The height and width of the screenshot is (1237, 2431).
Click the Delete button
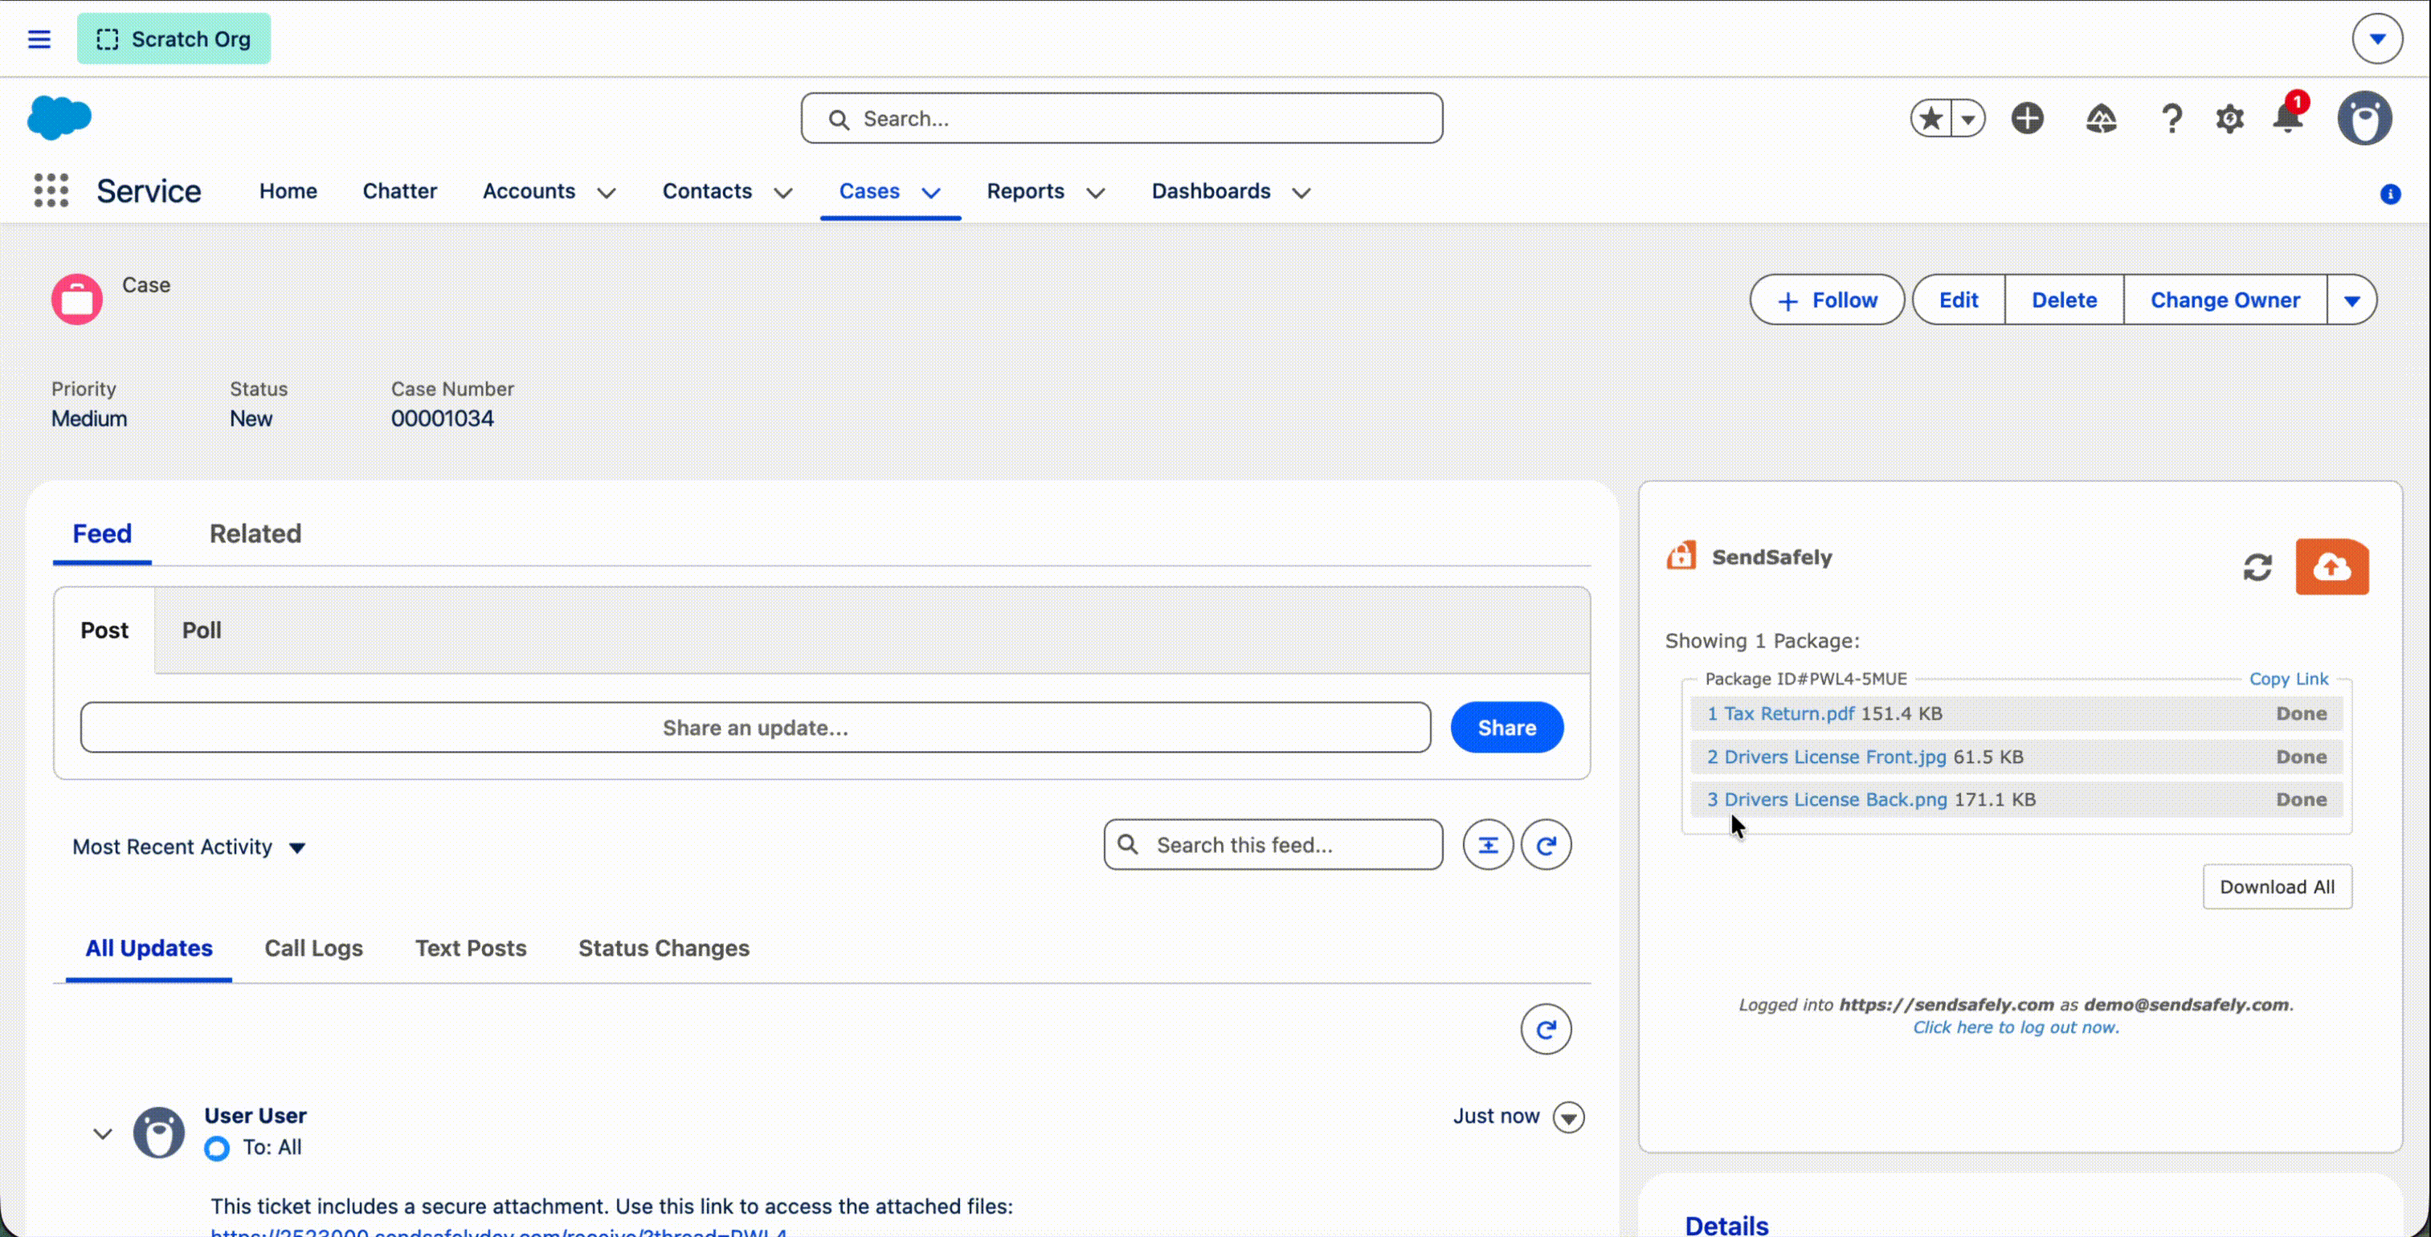coord(2064,300)
